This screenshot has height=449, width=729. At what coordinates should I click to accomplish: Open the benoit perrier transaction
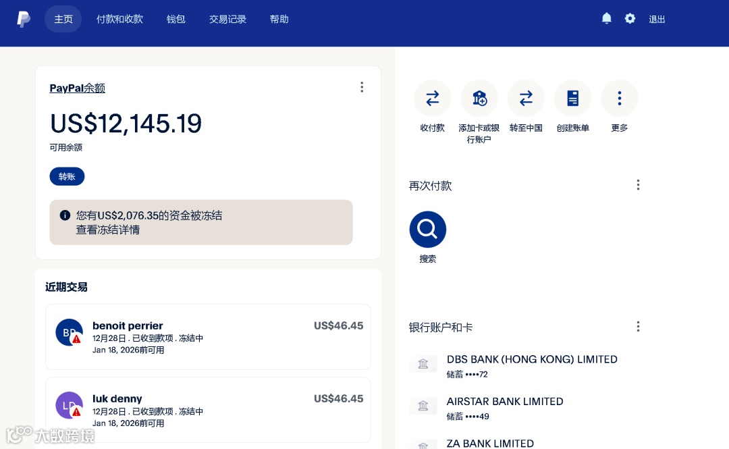(209, 337)
